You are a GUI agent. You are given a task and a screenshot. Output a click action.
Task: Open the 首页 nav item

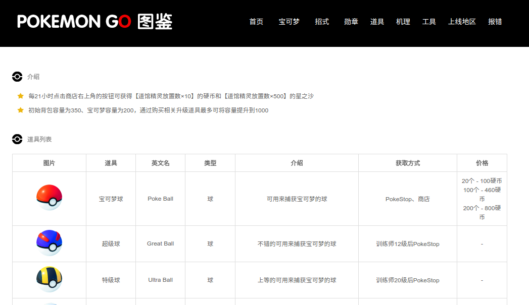pyautogui.click(x=256, y=22)
